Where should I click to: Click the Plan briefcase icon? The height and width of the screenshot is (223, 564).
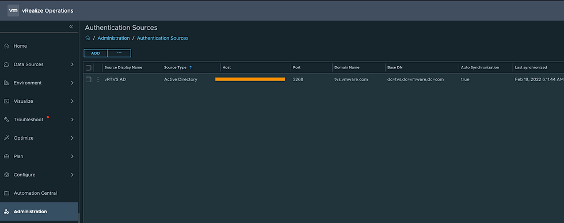[6, 156]
